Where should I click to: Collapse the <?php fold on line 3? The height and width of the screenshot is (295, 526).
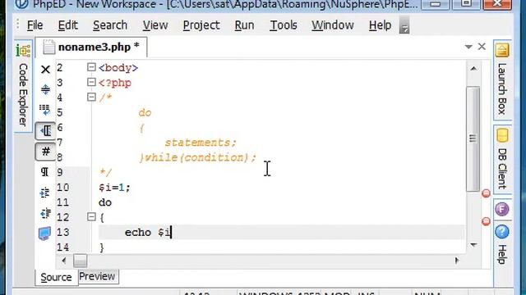click(x=91, y=82)
